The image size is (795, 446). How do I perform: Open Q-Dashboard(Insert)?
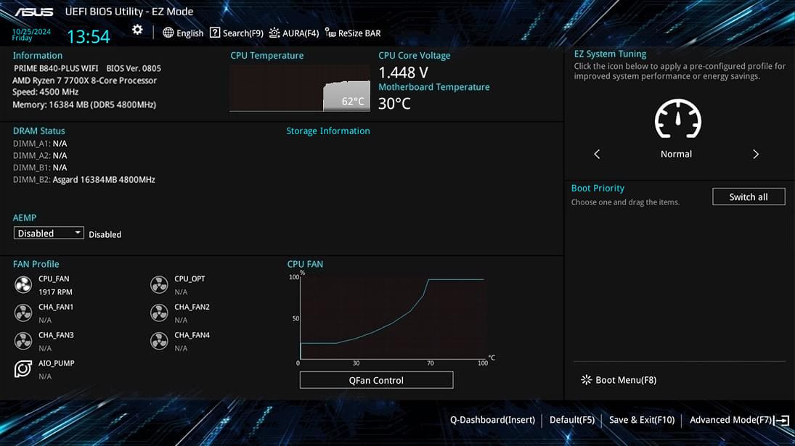pos(492,420)
